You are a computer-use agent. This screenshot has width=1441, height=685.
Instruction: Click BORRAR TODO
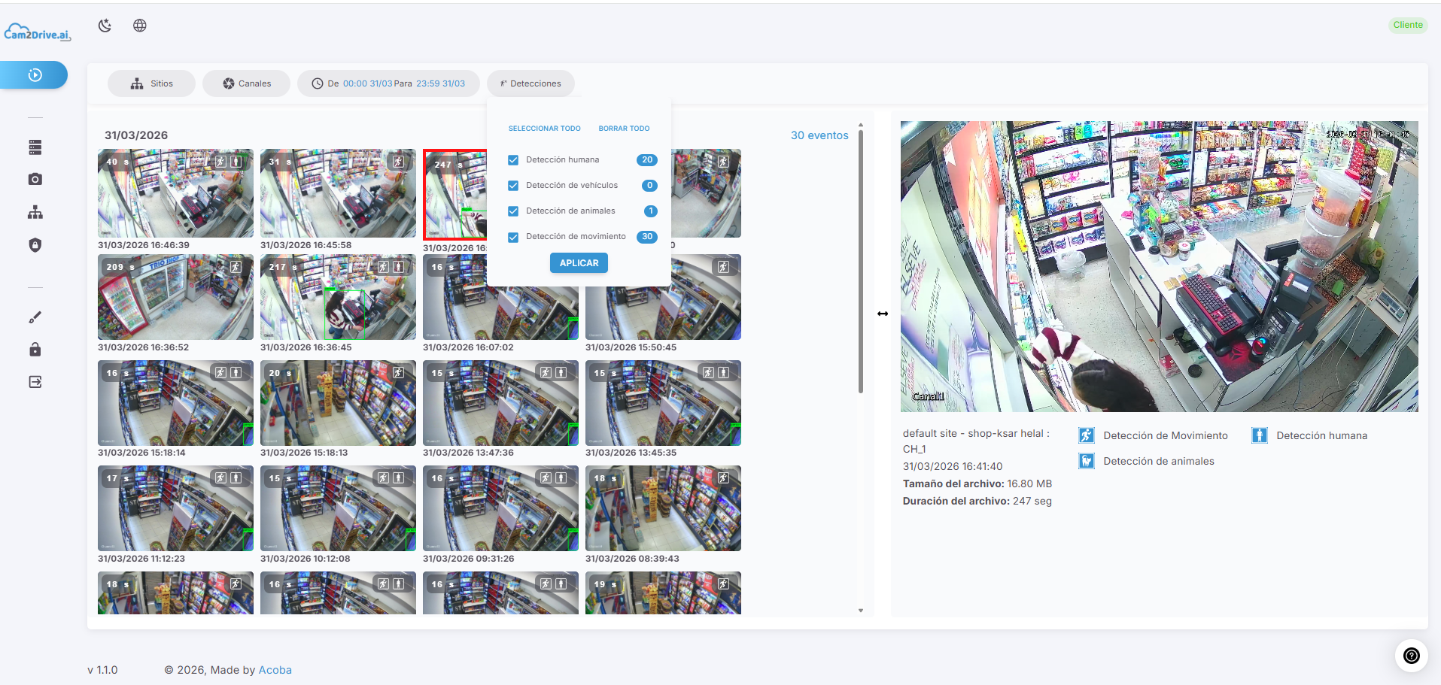coord(624,129)
